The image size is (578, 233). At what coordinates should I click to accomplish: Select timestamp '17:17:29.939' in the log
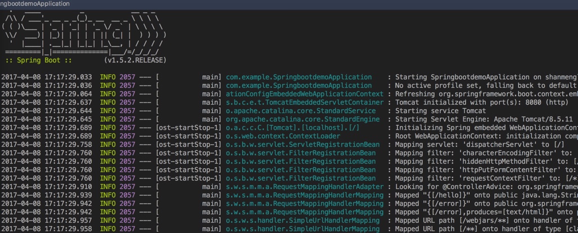point(68,195)
